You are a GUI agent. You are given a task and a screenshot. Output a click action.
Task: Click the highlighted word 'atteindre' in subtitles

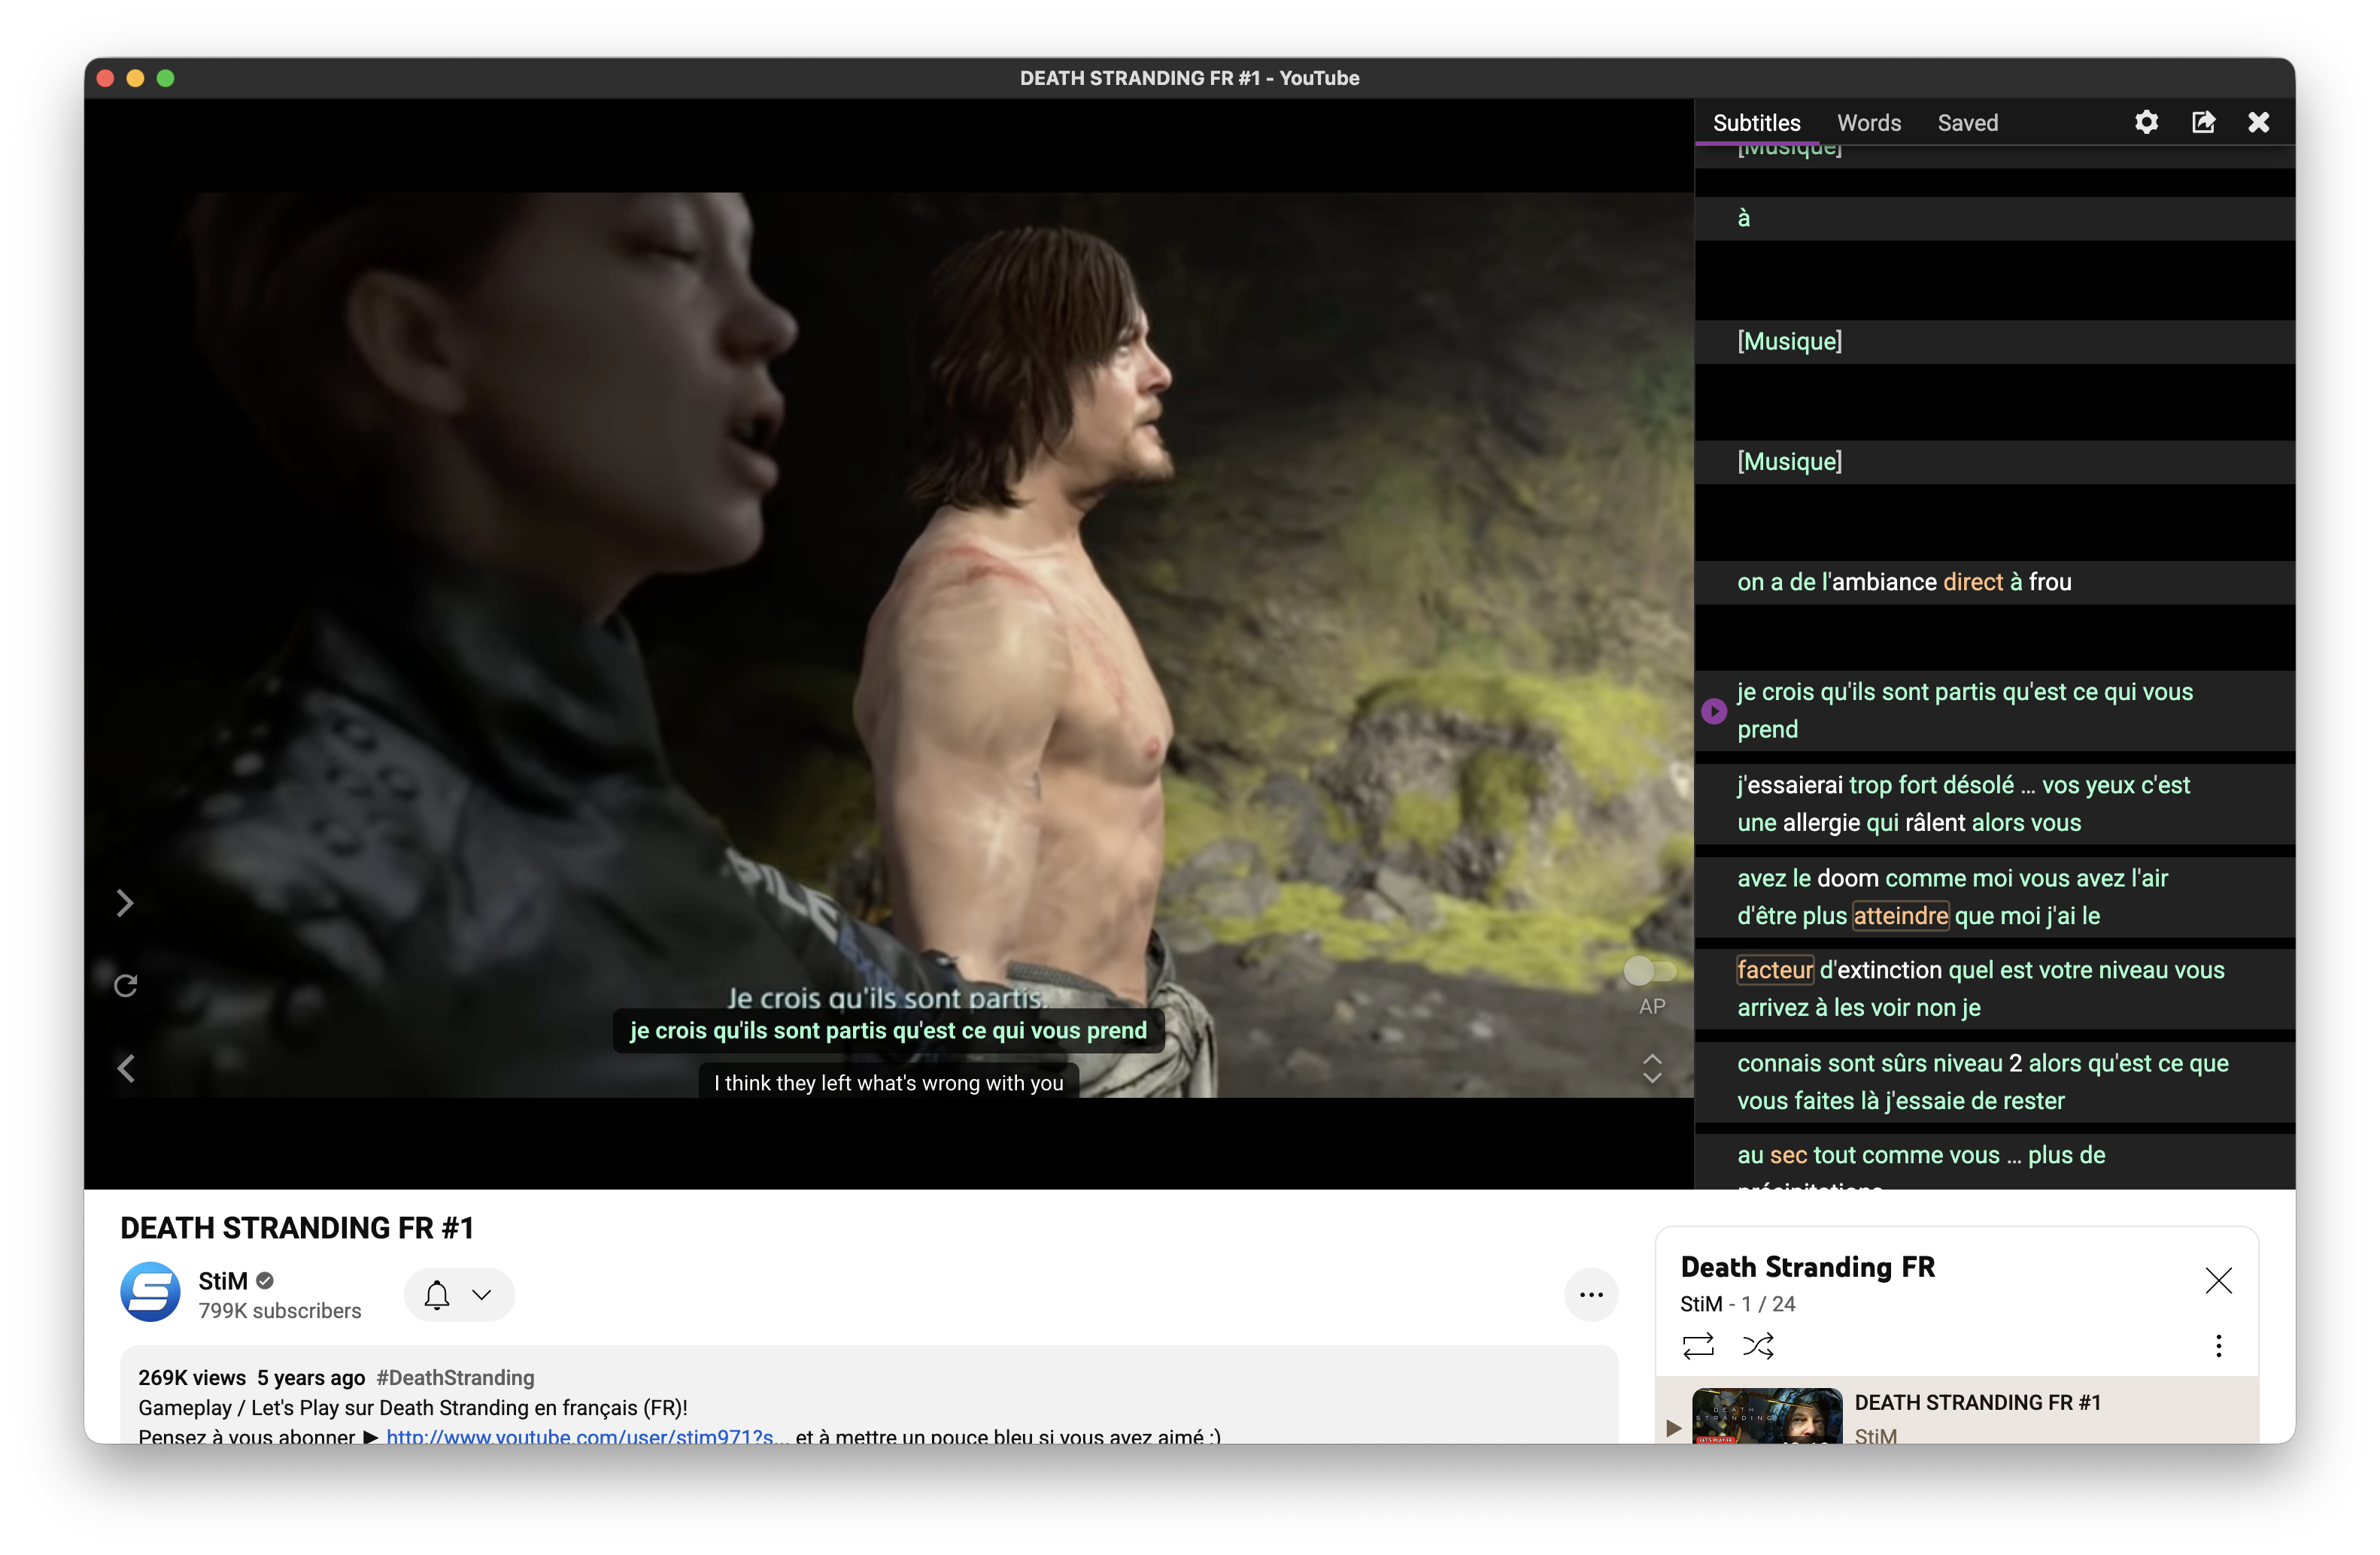click(1900, 915)
